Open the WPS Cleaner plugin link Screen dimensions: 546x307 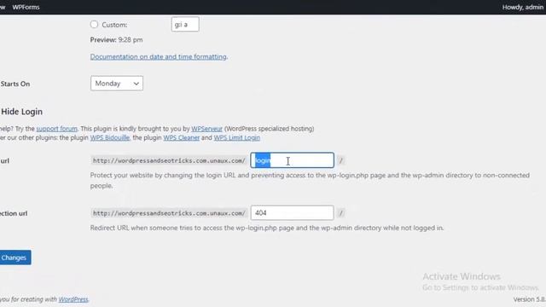click(x=182, y=137)
